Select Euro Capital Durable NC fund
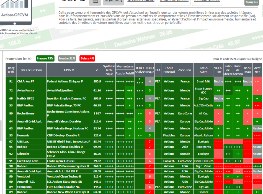 [134, 187]
